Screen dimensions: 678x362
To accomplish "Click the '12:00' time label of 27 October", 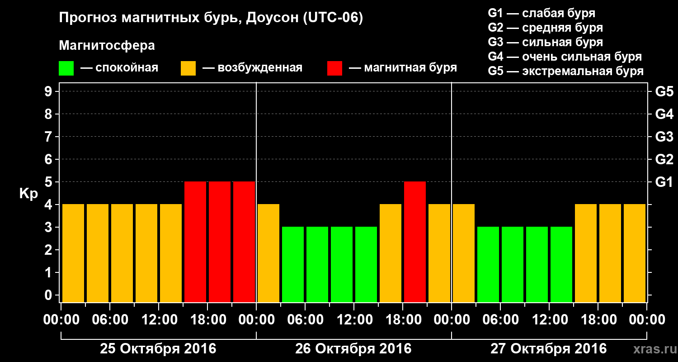I will tap(549, 320).
